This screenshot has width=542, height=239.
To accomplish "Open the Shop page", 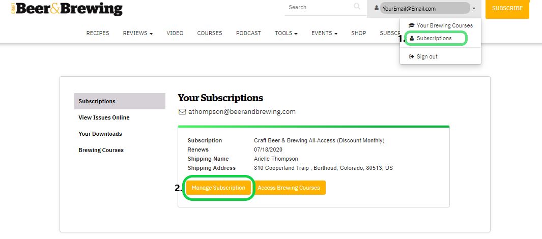I will [358, 33].
